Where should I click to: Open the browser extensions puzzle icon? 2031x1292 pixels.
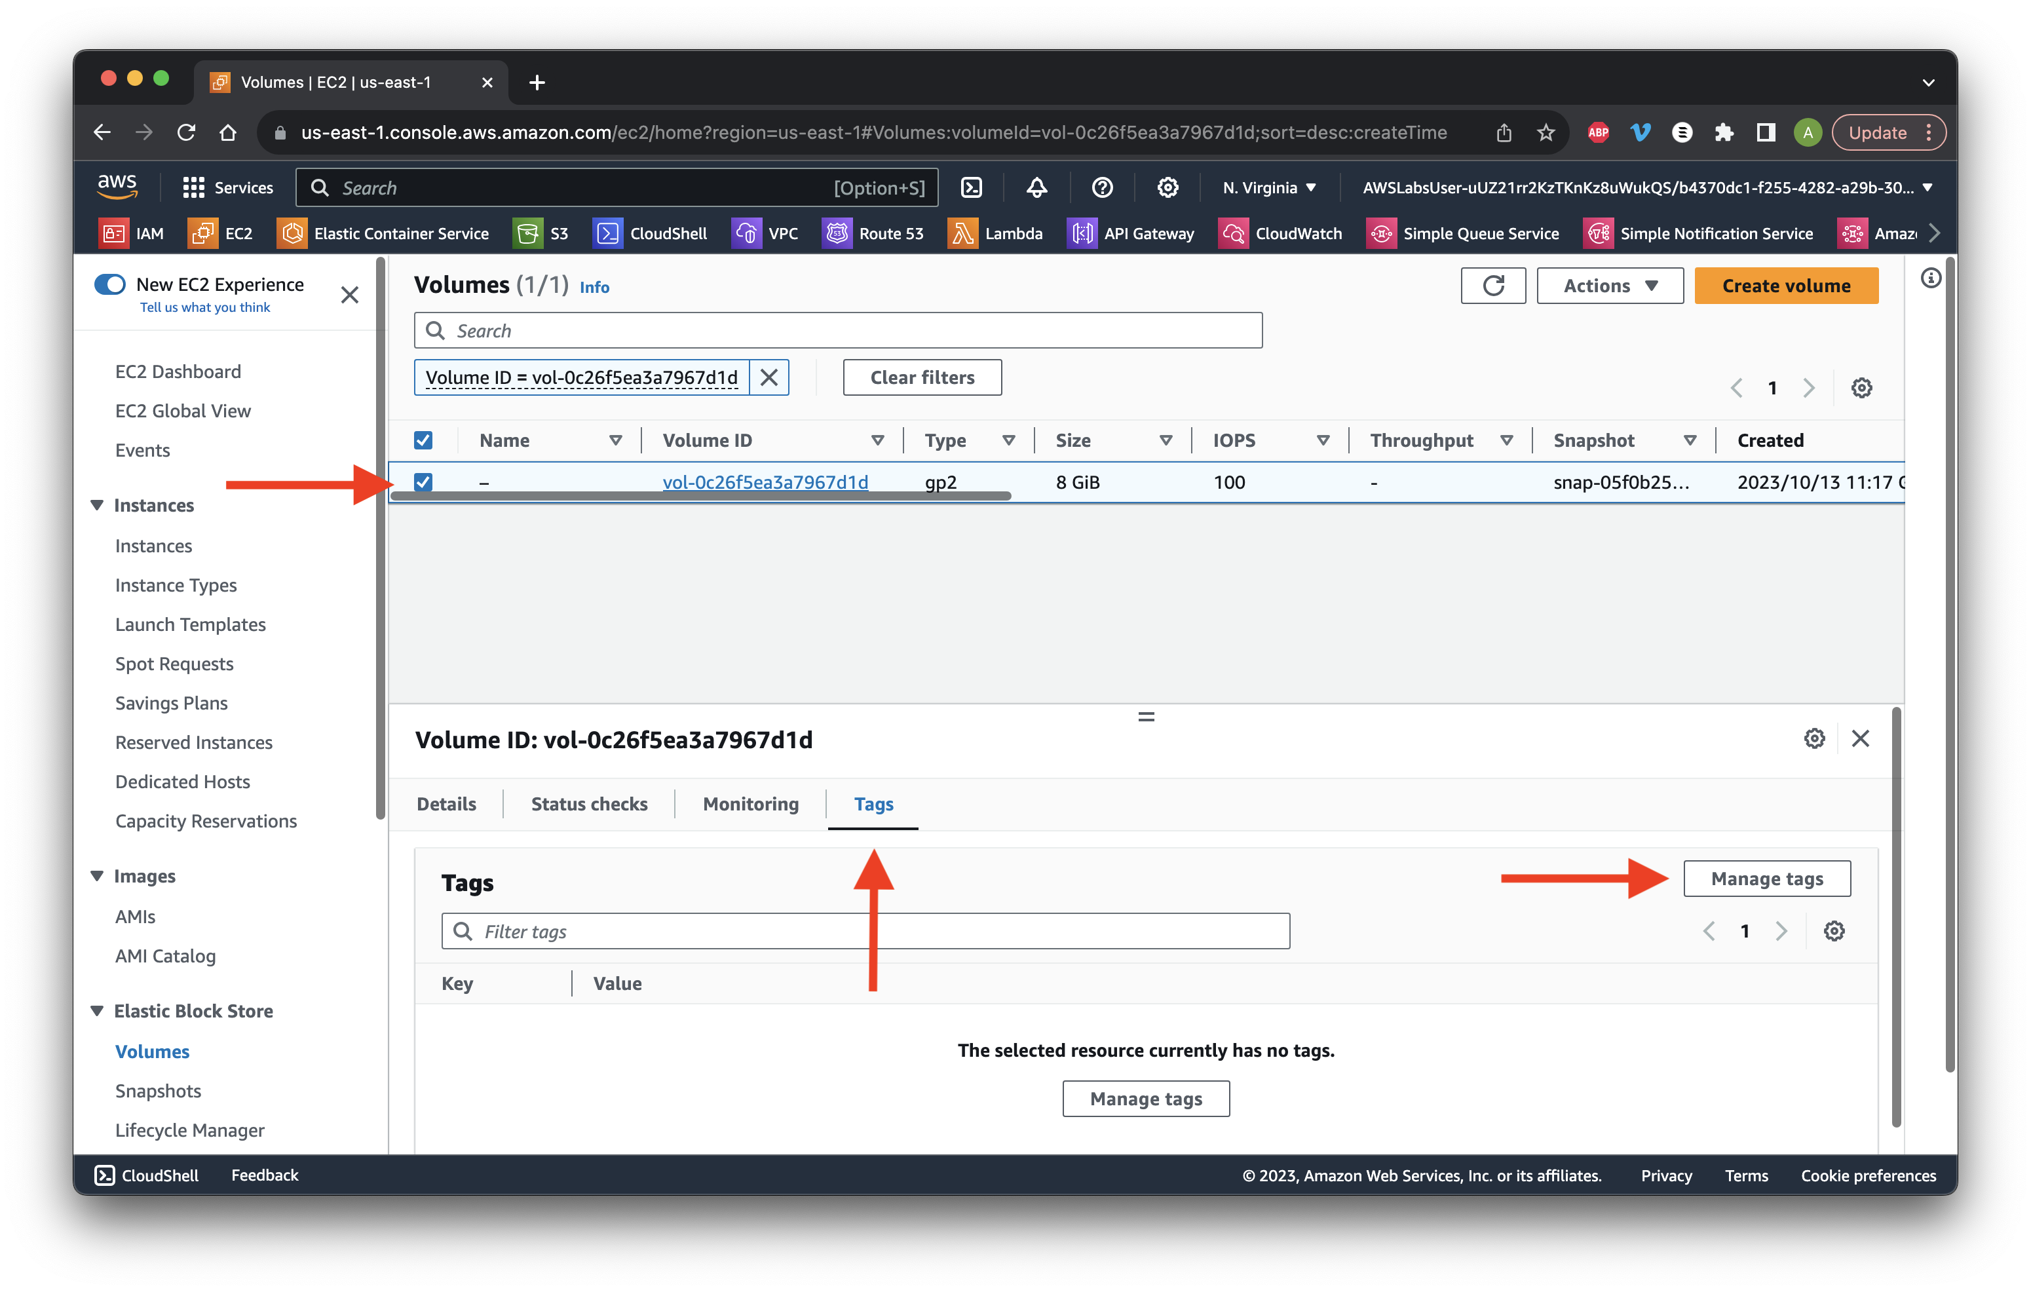1723,132
